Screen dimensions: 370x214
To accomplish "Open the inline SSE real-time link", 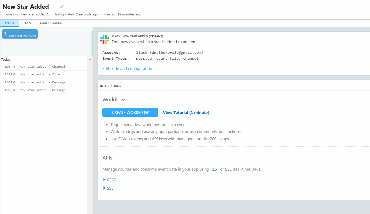I will click(228, 169).
